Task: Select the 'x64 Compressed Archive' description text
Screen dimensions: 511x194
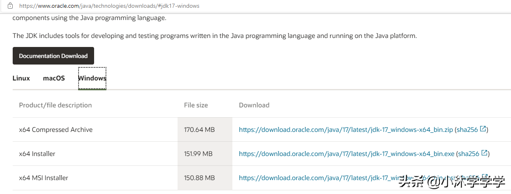Action: pyautogui.click(x=56, y=129)
